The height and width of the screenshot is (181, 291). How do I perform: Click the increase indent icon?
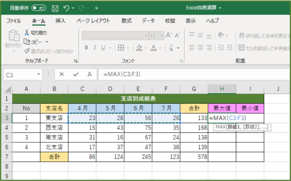pos(230,48)
